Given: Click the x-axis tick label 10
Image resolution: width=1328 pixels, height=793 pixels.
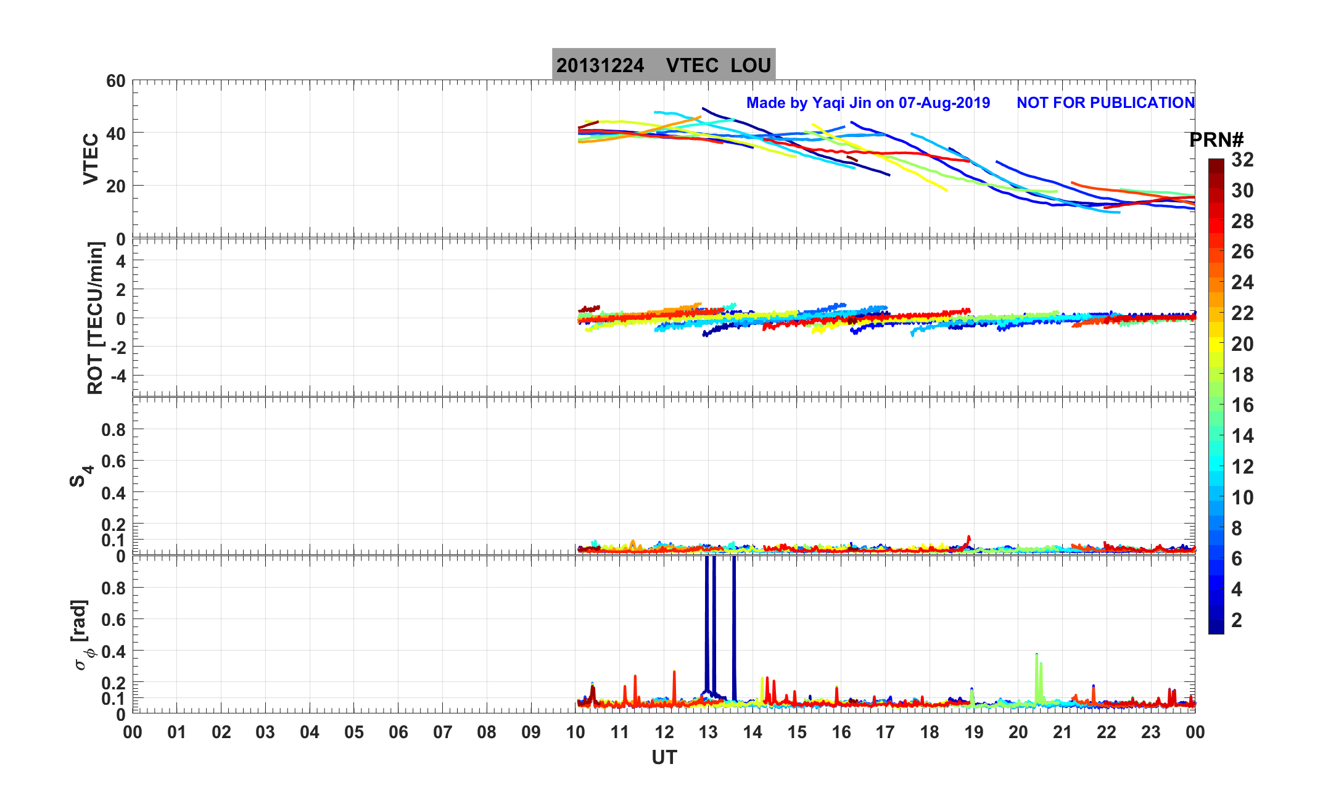Looking at the screenshot, I should point(575,732).
